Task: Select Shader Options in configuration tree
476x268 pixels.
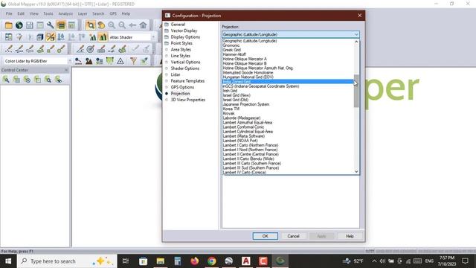Action: point(185,68)
